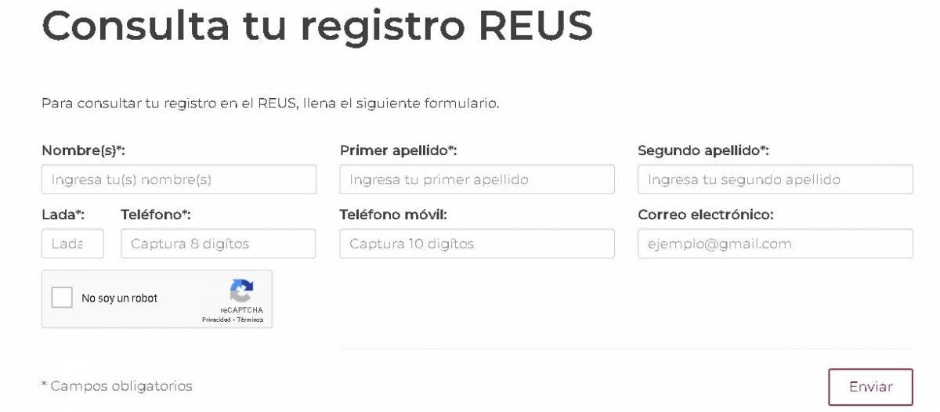The width and height of the screenshot is (940, 412).
Task: Open the reCAPTCHA Privacidad link
Action: [x=217, y=320]
